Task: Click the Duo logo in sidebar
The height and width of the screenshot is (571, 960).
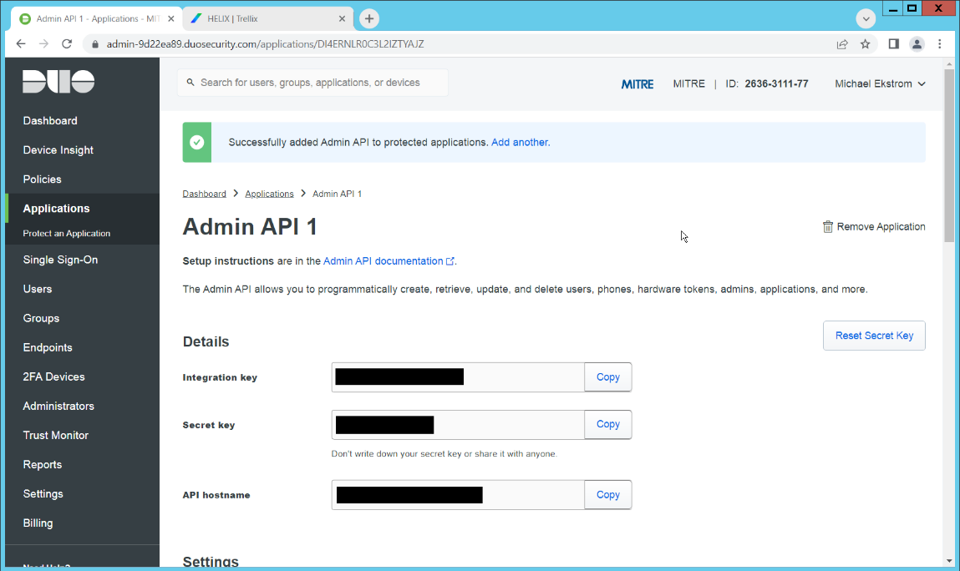Action: [x=58, y=82]
